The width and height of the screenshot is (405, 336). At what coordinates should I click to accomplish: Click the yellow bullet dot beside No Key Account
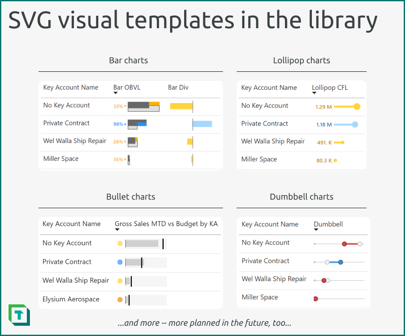120,243
